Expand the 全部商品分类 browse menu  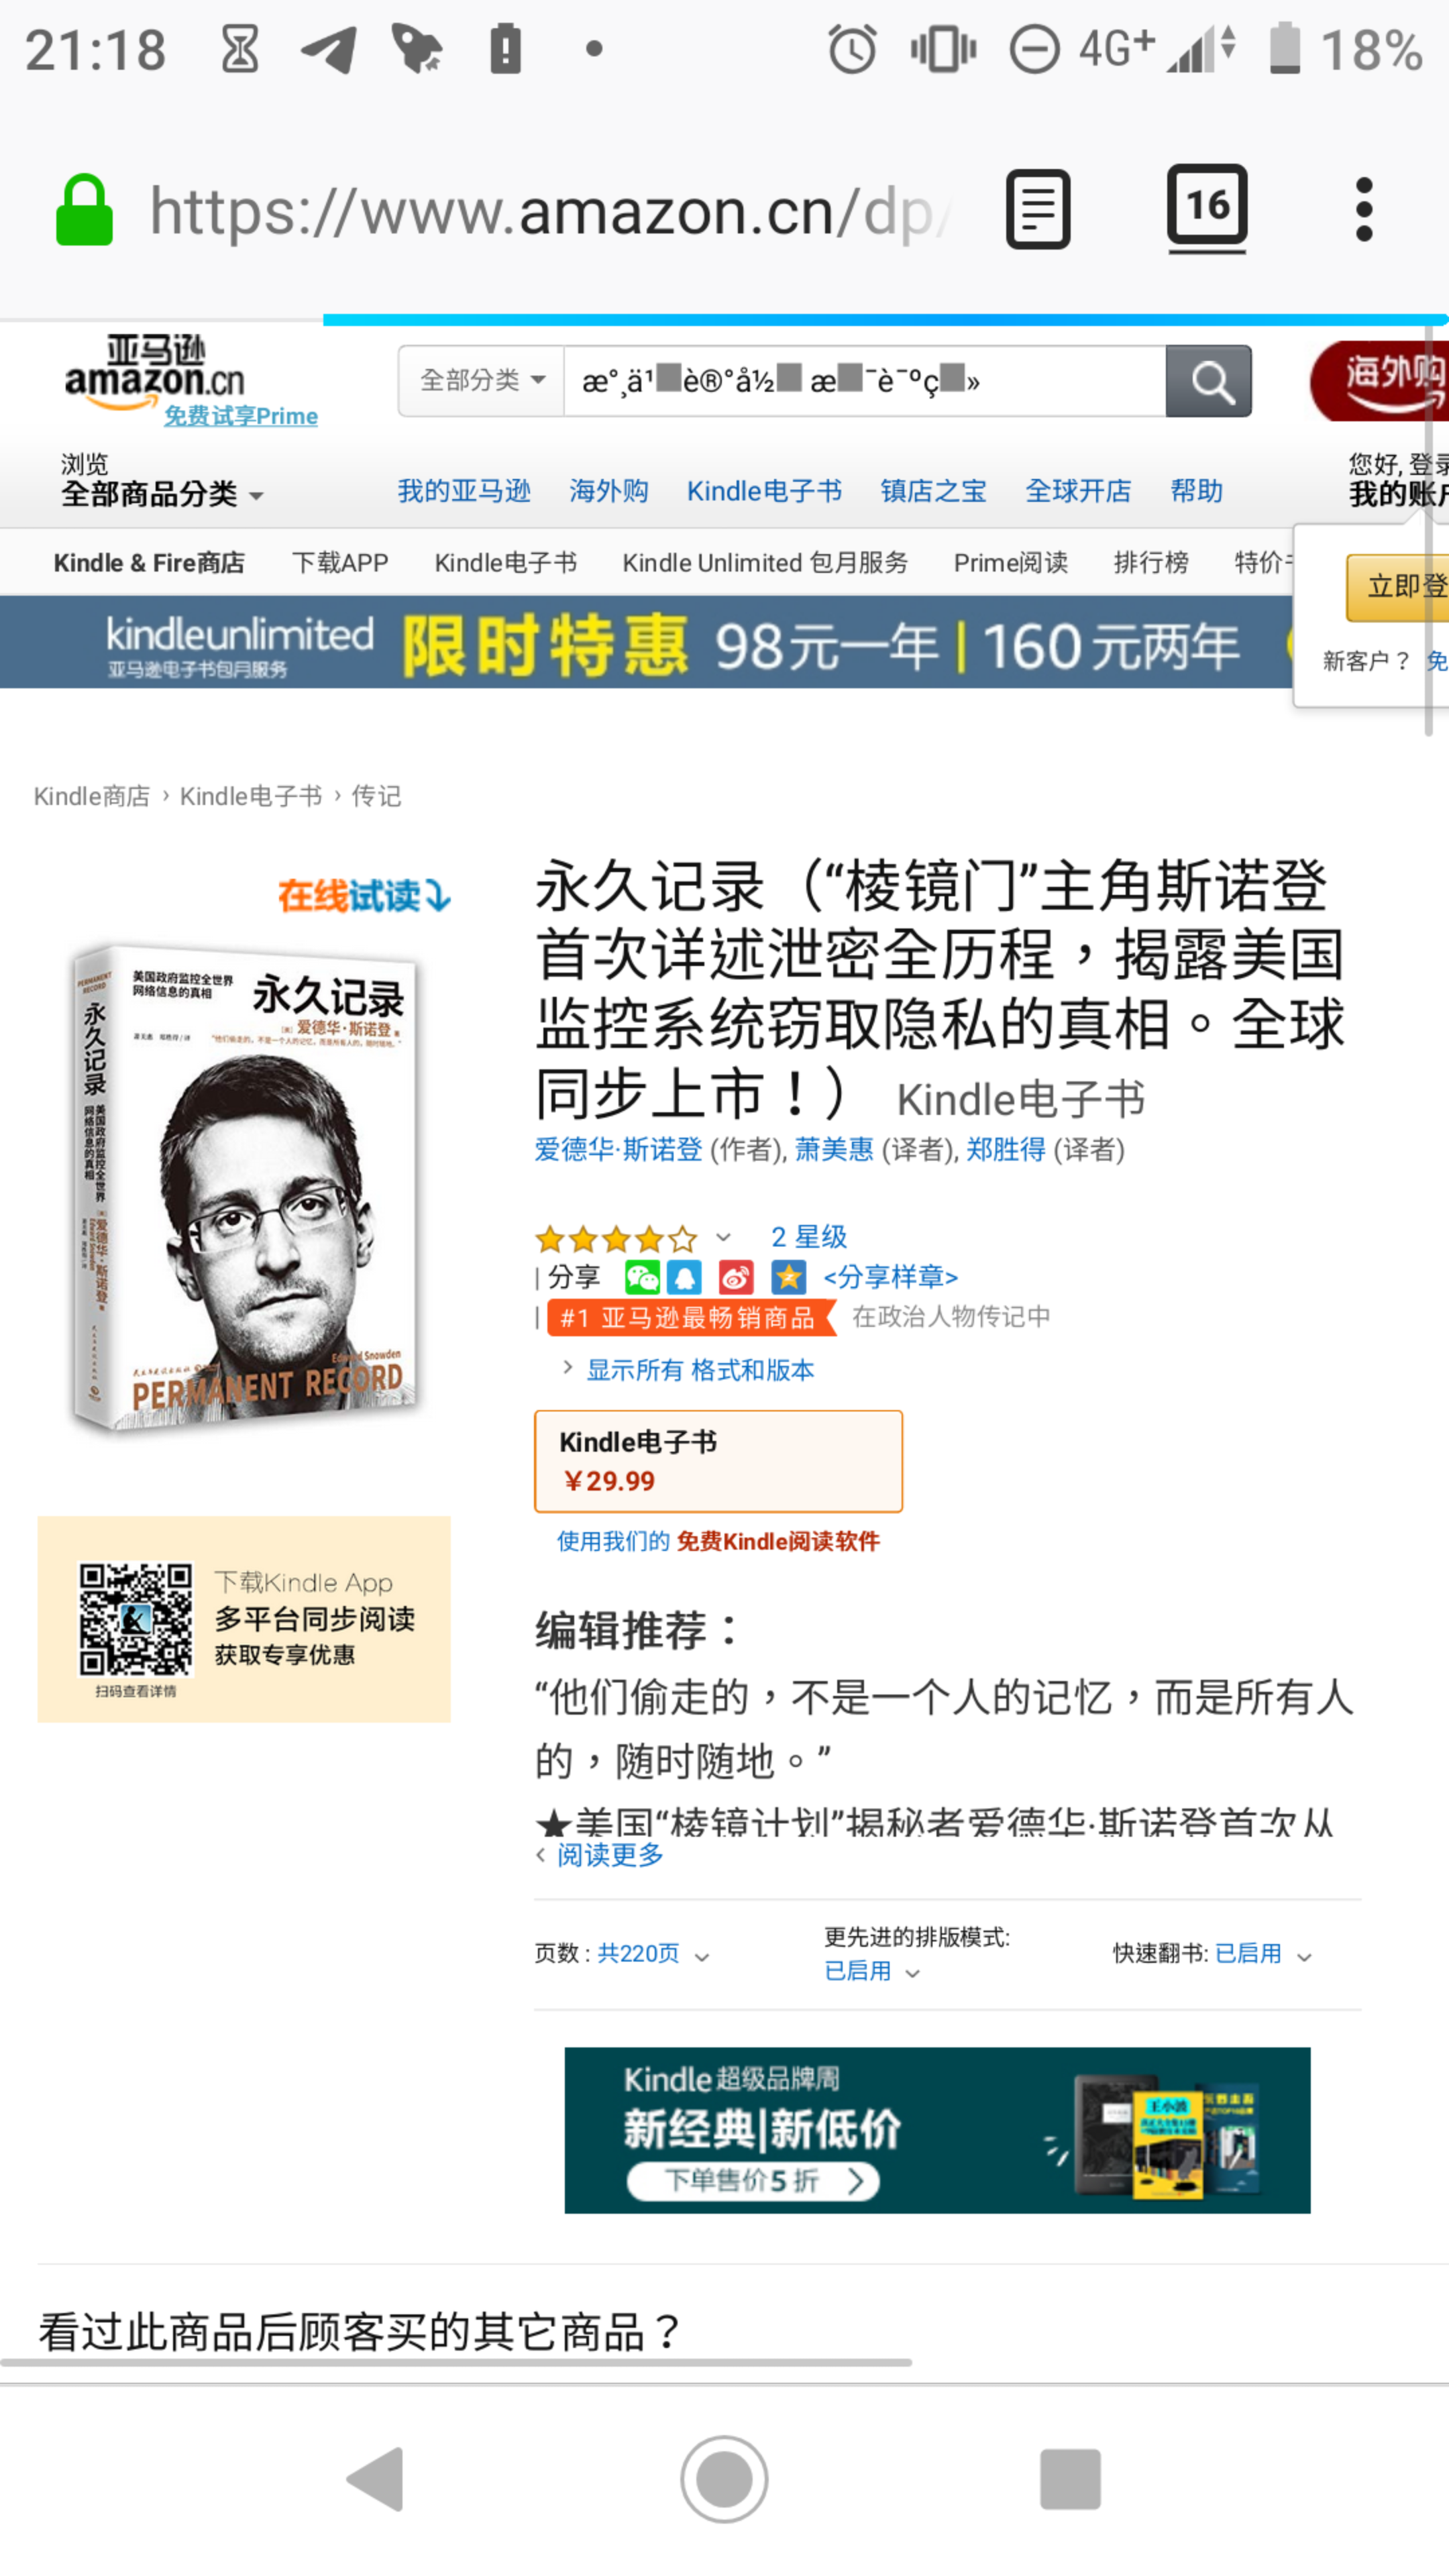162,493
